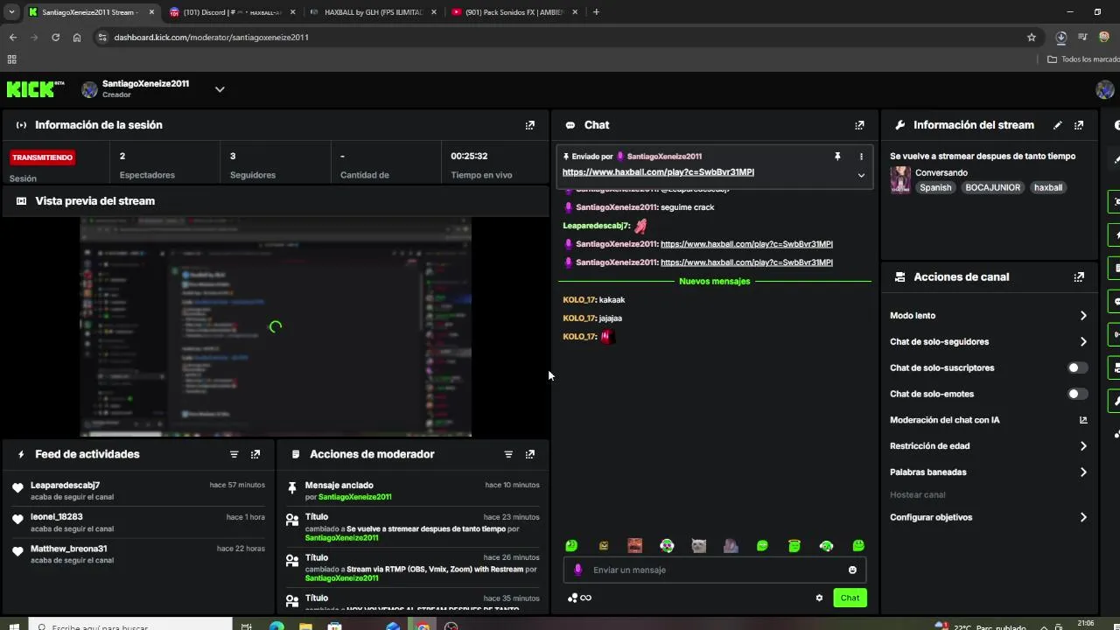
Task: Insert the white cat emote
Action: [x=698, y=546]
